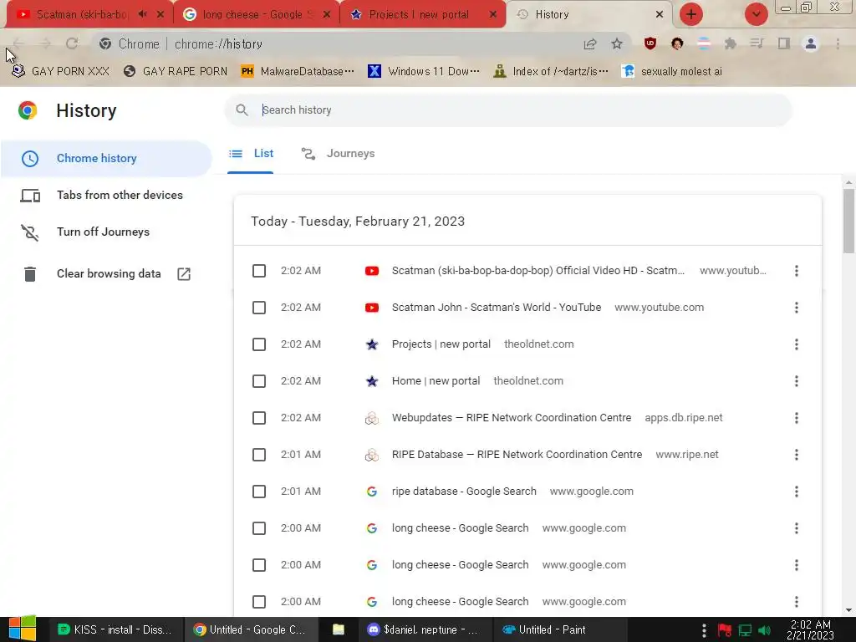856x642 pixels.
Task: Open actions menu for Webupdates RIPE entry
Action: pyautogui.click(x=797, y=418)
